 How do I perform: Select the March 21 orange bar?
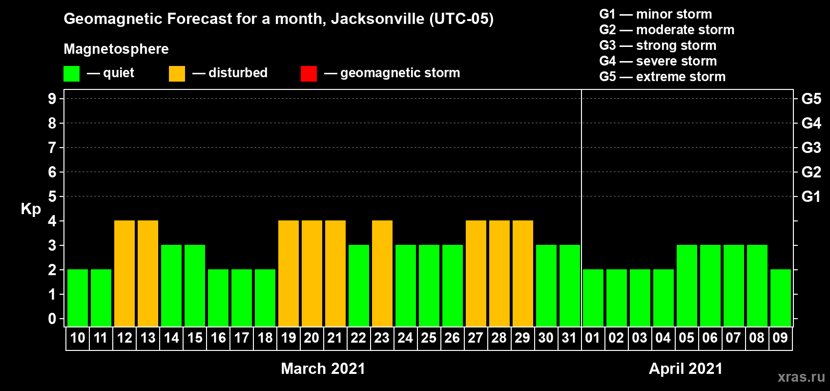335,273
